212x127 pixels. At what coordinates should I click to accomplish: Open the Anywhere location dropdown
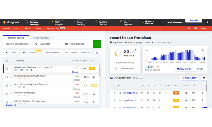point(48,44)
